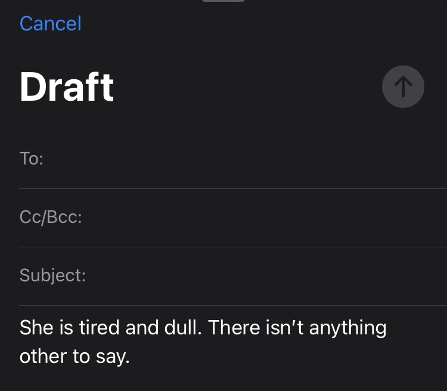447x391 pixels.
Task: Focus the empty area right of Subject:
Action: [x=262, y=275]
